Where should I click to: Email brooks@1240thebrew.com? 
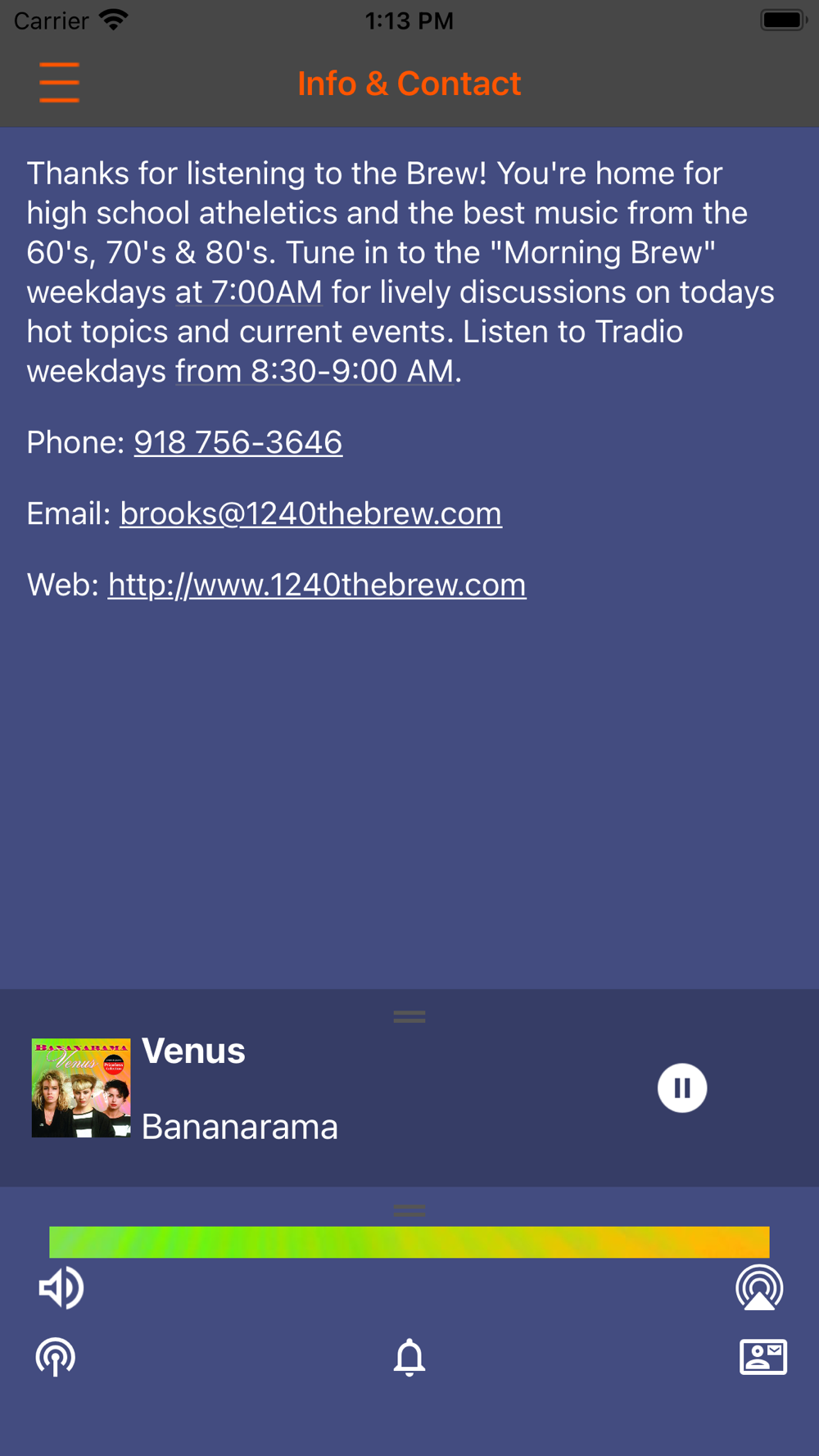coord(311,513)
